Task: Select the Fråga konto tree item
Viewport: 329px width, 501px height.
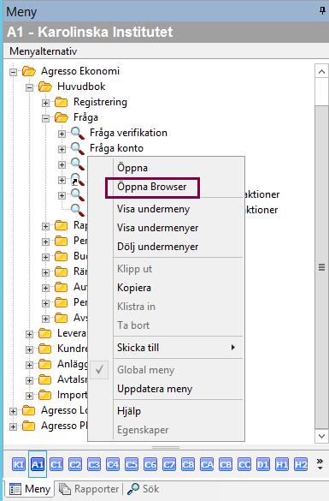Action: 116,148
